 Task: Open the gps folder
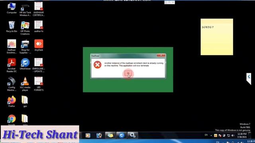coord(25,101)
